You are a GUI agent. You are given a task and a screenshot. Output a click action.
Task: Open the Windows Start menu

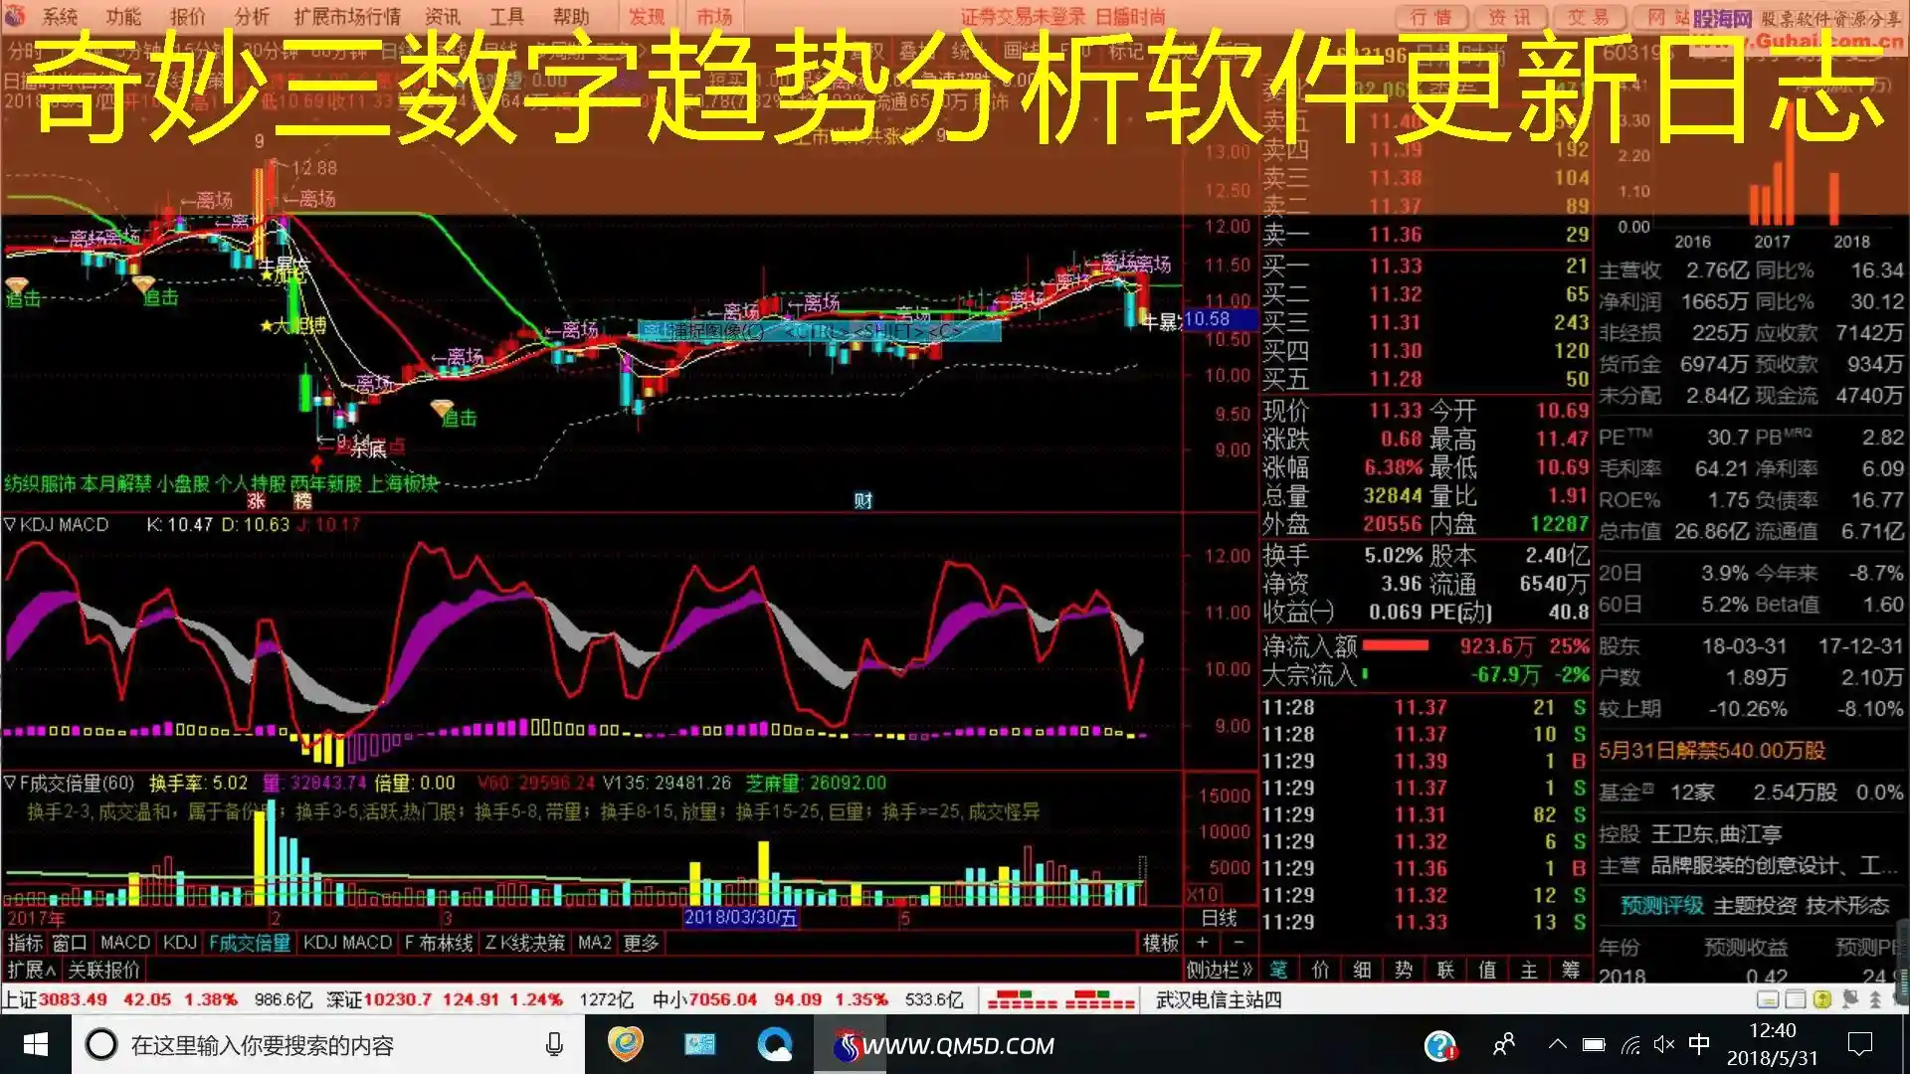coord(36,1045)
